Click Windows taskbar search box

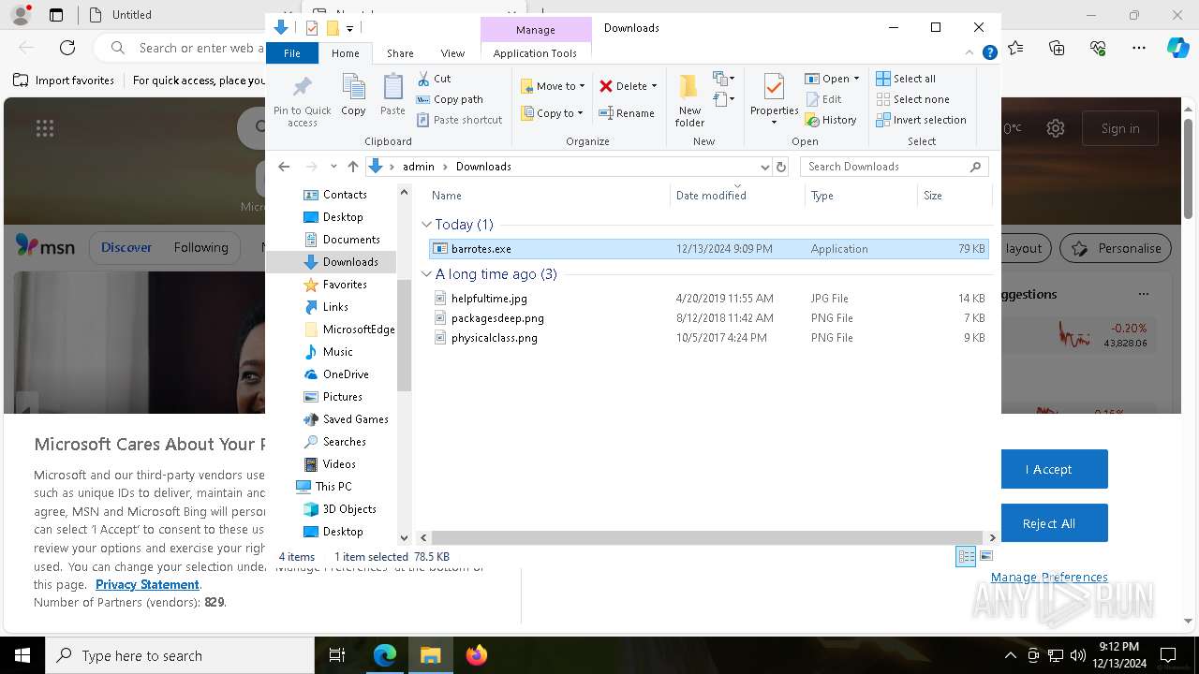click(180, 655)
